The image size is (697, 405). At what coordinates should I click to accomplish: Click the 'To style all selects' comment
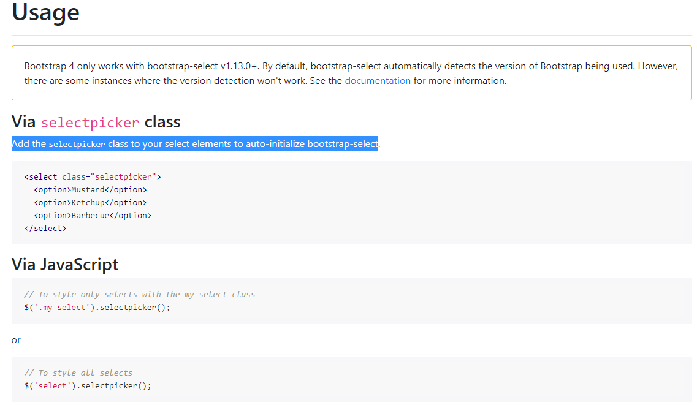coord(78,373)
